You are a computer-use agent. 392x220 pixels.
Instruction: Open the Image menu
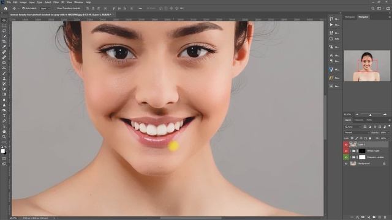point(23,2)
